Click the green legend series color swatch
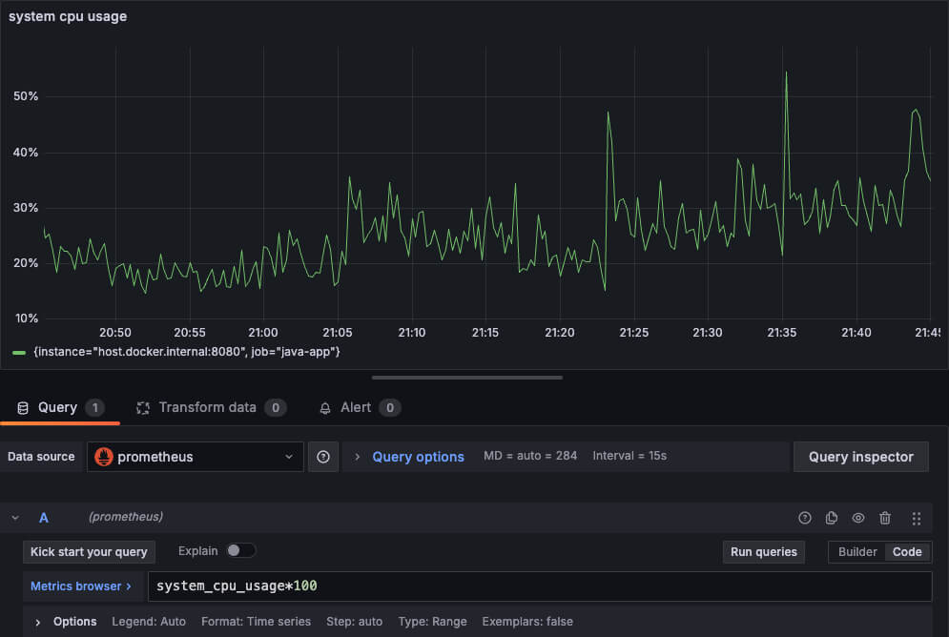Screen dimensions: 949x637 pos(19,352)
